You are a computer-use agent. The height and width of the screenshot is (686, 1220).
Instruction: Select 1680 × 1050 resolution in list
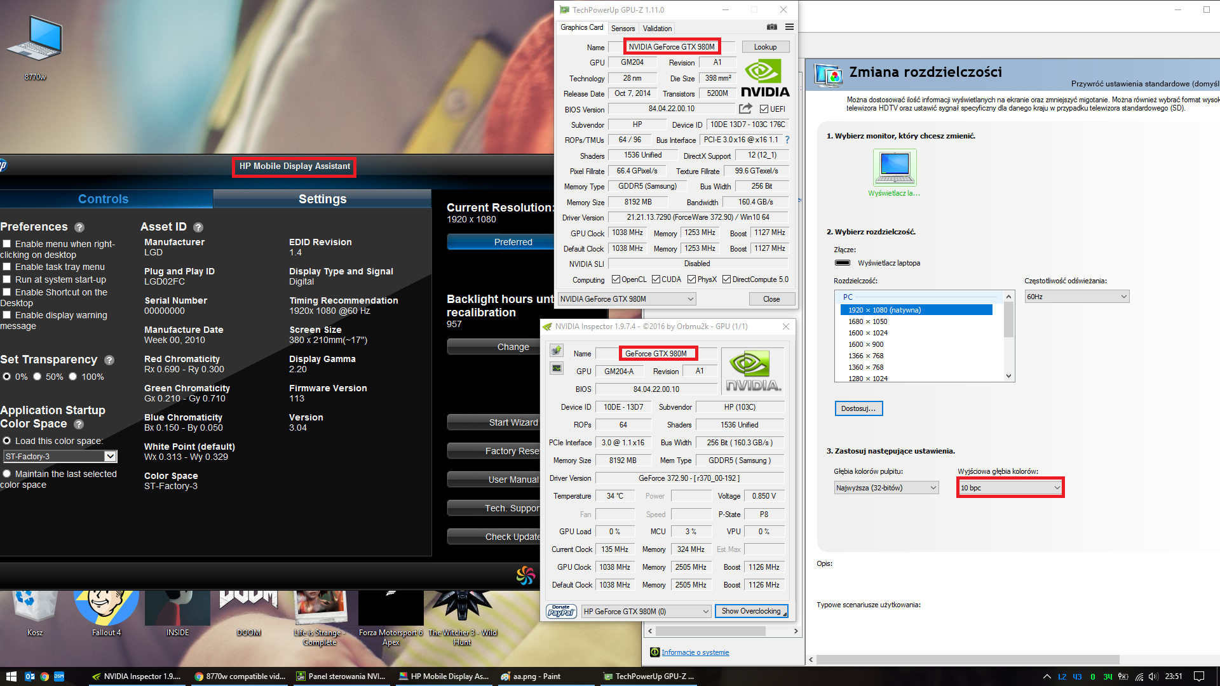[867, 321]
